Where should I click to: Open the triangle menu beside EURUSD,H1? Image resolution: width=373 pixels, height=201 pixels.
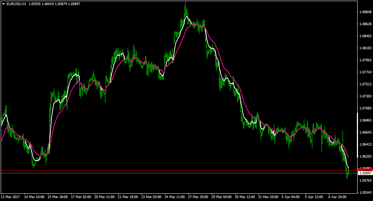3,4
